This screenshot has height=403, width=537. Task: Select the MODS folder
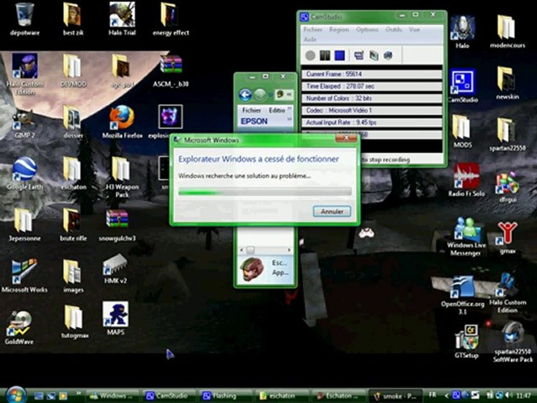tap(463, 131)
